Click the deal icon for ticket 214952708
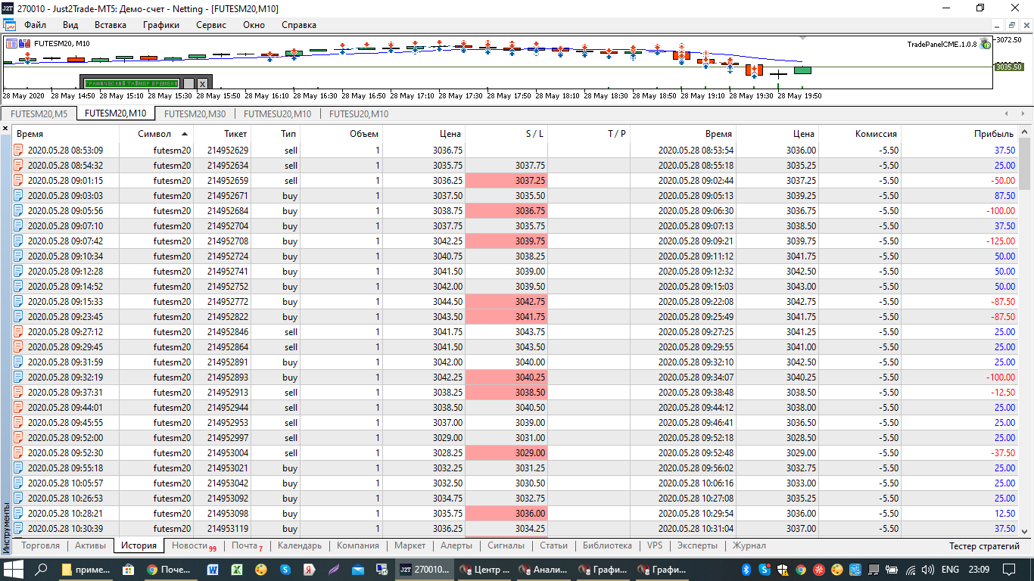The width and height of the screenshot is (1034, 581). [18, 241]
